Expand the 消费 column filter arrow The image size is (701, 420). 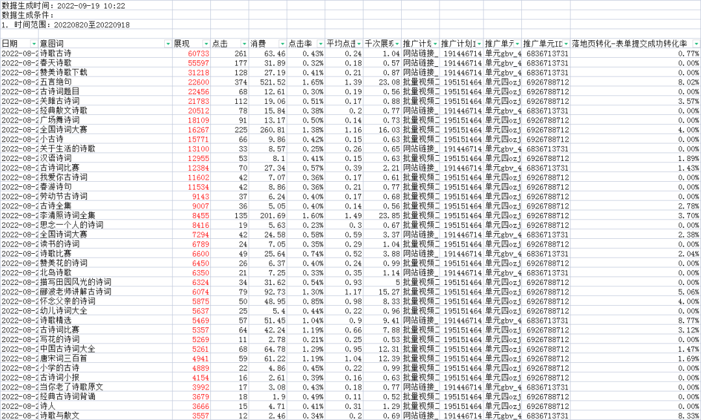click(282, 43)
